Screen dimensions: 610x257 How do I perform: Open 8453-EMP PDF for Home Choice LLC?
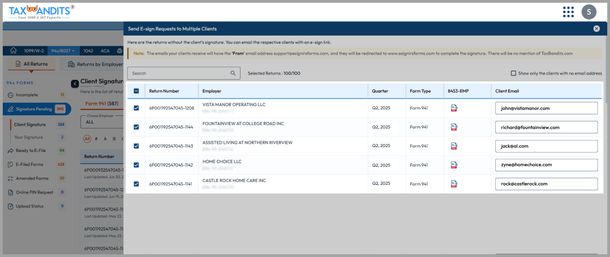[x=454, y=165]
